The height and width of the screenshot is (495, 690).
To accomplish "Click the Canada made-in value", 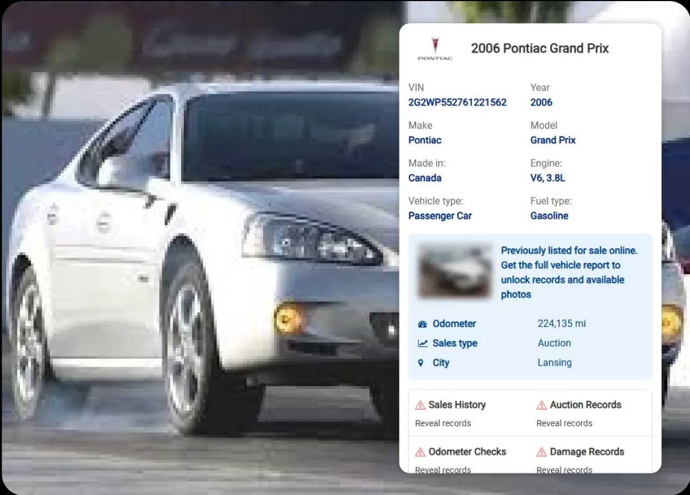I will pos(425,178).
